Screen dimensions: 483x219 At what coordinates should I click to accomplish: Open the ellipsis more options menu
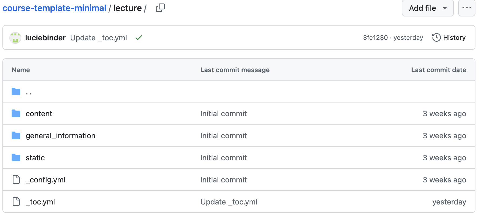coord(467,8)
